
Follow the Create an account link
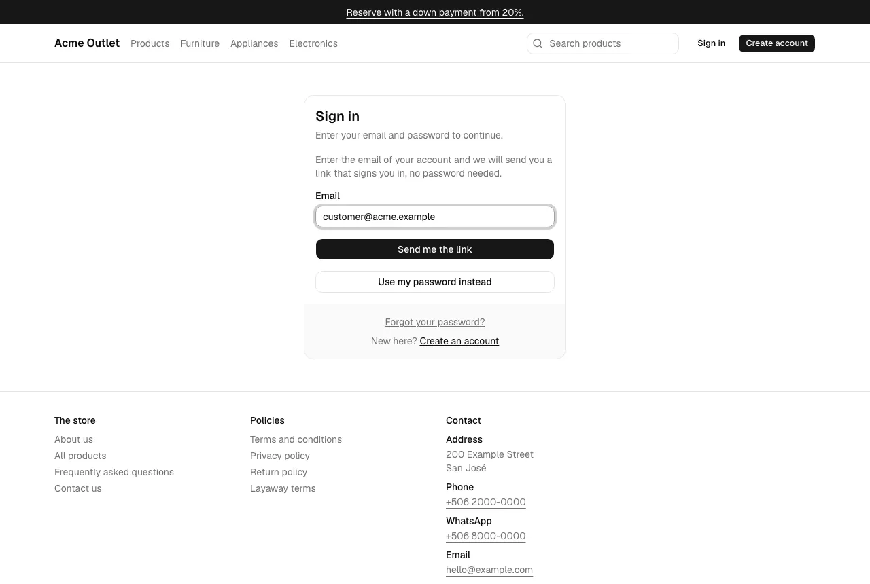pos(459,341)
